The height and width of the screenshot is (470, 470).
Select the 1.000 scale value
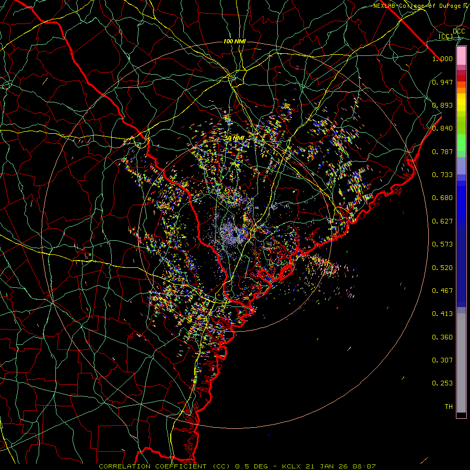tap(442, 58)
